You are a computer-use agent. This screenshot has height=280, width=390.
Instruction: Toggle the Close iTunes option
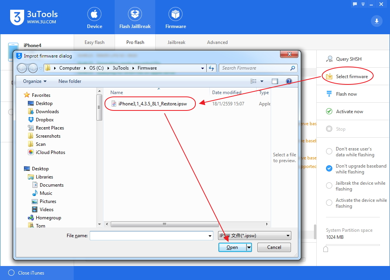(11, 273)
